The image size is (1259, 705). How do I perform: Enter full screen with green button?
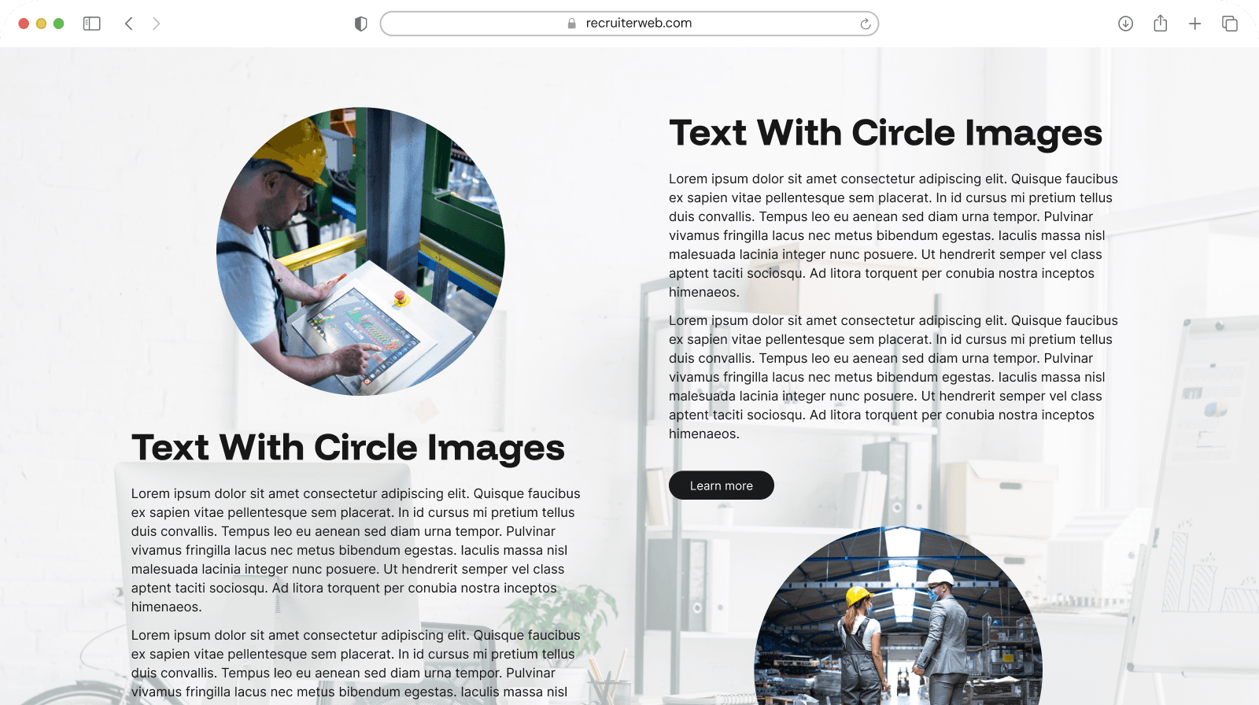58,24
